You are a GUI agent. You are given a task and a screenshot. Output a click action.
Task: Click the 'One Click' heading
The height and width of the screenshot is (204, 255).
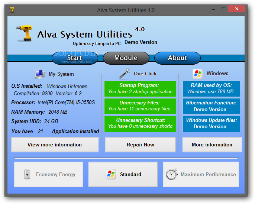[145, 74]
